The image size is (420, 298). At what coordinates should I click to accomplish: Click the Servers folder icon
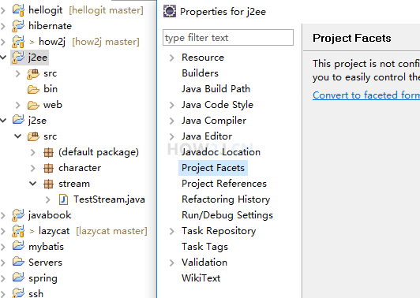tap(18, 262)
